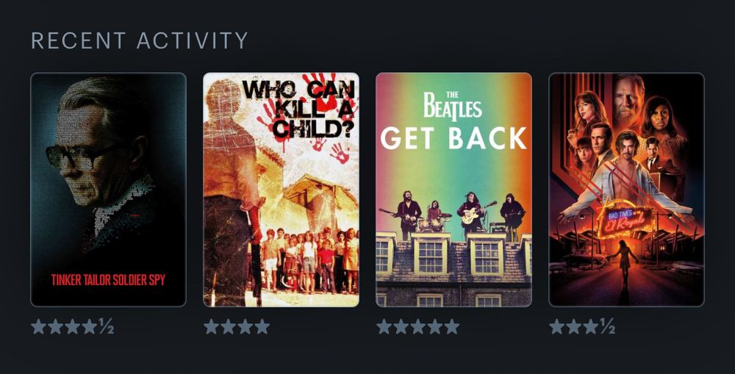Click the fifth star under The Beatles Get Back
The height and width of the screenshot is (374, 735).
452,327
